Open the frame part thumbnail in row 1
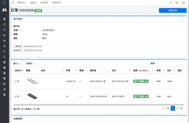The width and height of the screenshot is (189, 123). 32,81
